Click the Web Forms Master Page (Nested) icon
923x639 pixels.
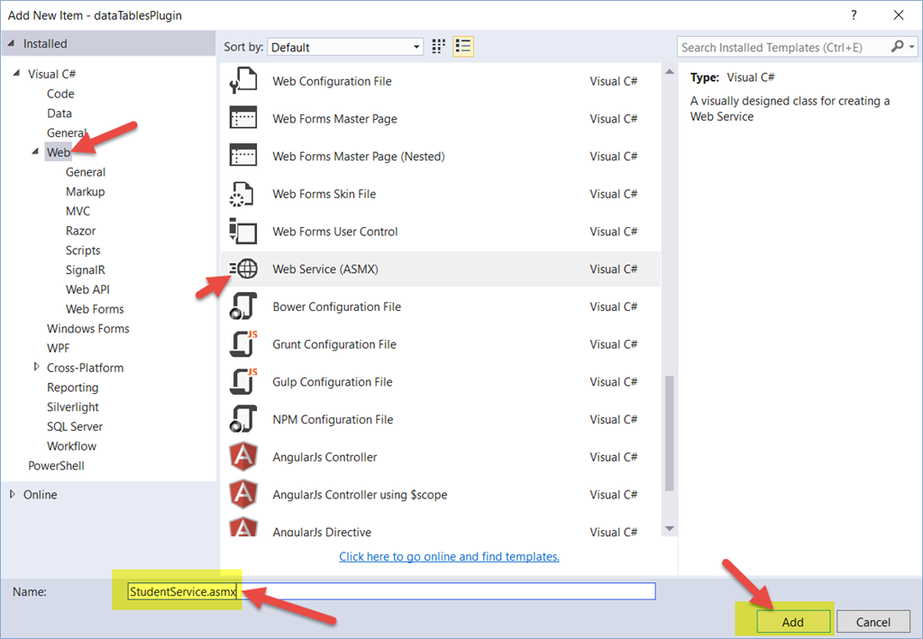243,156
